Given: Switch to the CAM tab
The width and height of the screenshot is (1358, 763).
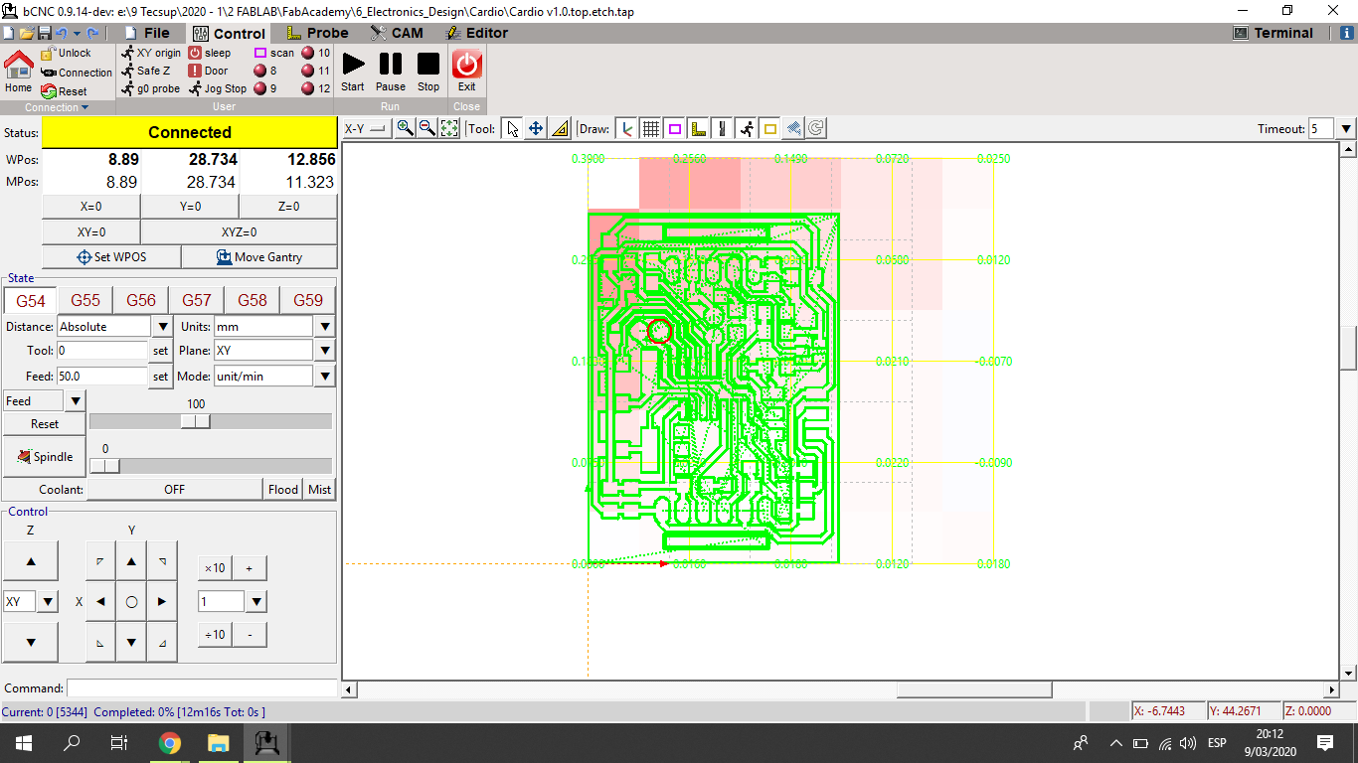Looking at the screenshot, I should (x=397, y=33).
